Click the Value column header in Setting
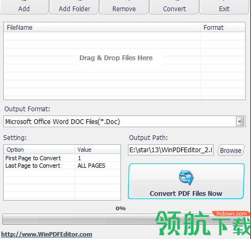Image resolution: width=251 pixels, height=239 pixels. click(98, 150)
